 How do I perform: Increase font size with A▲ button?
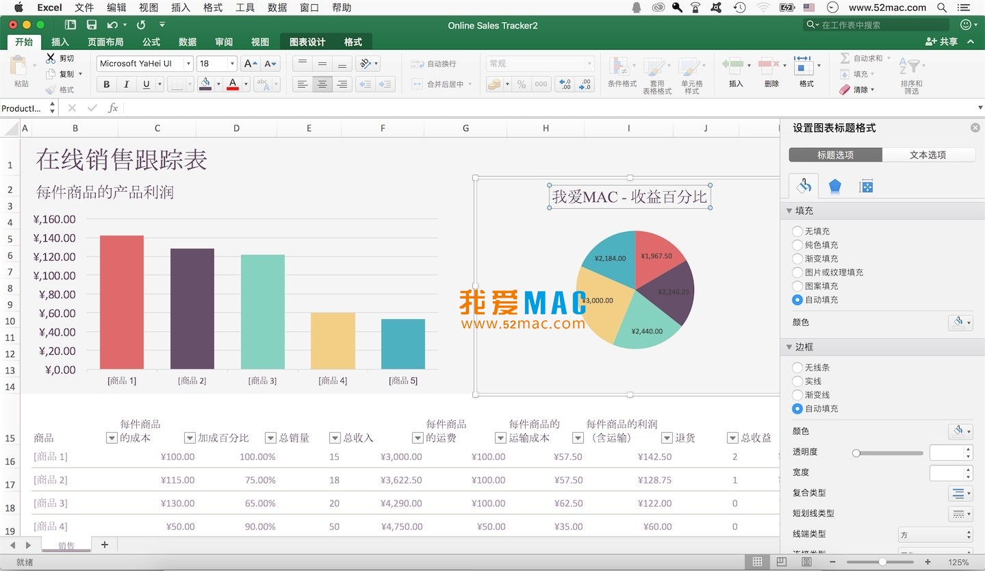[251, 64]
